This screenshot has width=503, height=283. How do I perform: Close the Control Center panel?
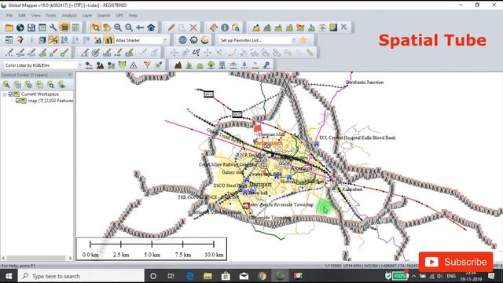(70, 75)
